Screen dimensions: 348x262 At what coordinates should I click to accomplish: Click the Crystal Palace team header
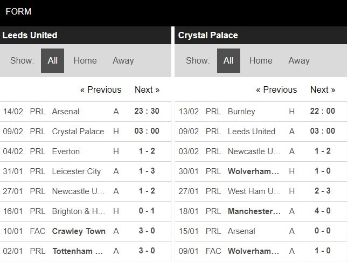[208, 35]
